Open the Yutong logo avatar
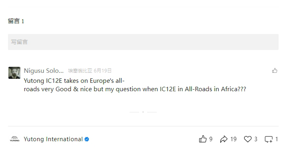The height and width of the screenshot is (150, 285). (x=14, y=139)
